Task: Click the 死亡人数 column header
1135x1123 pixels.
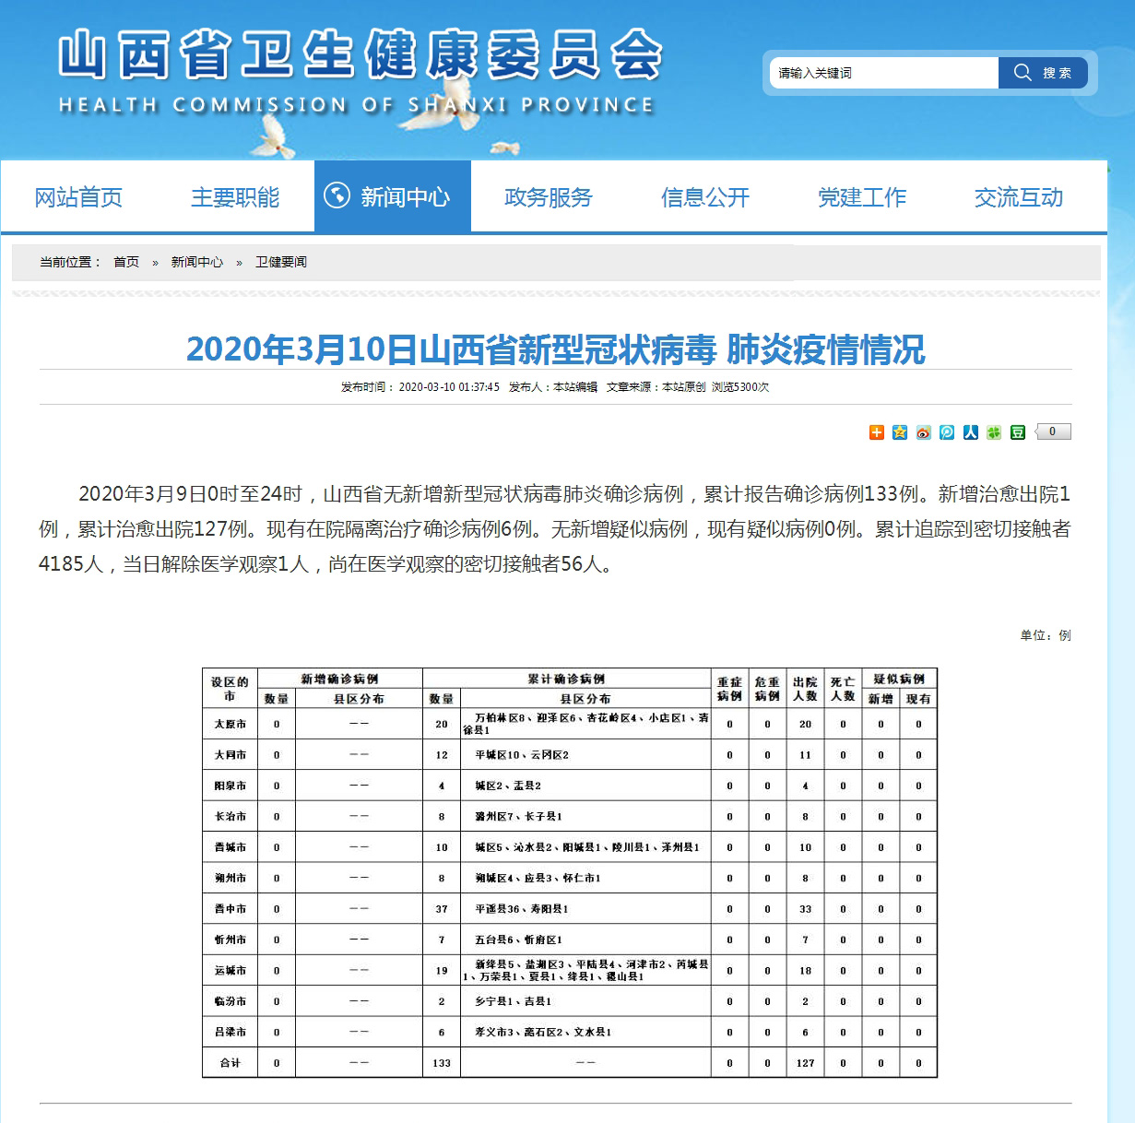Action: pos(843,689)
